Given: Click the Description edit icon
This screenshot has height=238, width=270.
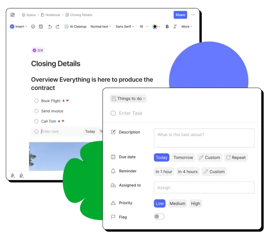Looking at the screenshot, I should coord(113,132).
